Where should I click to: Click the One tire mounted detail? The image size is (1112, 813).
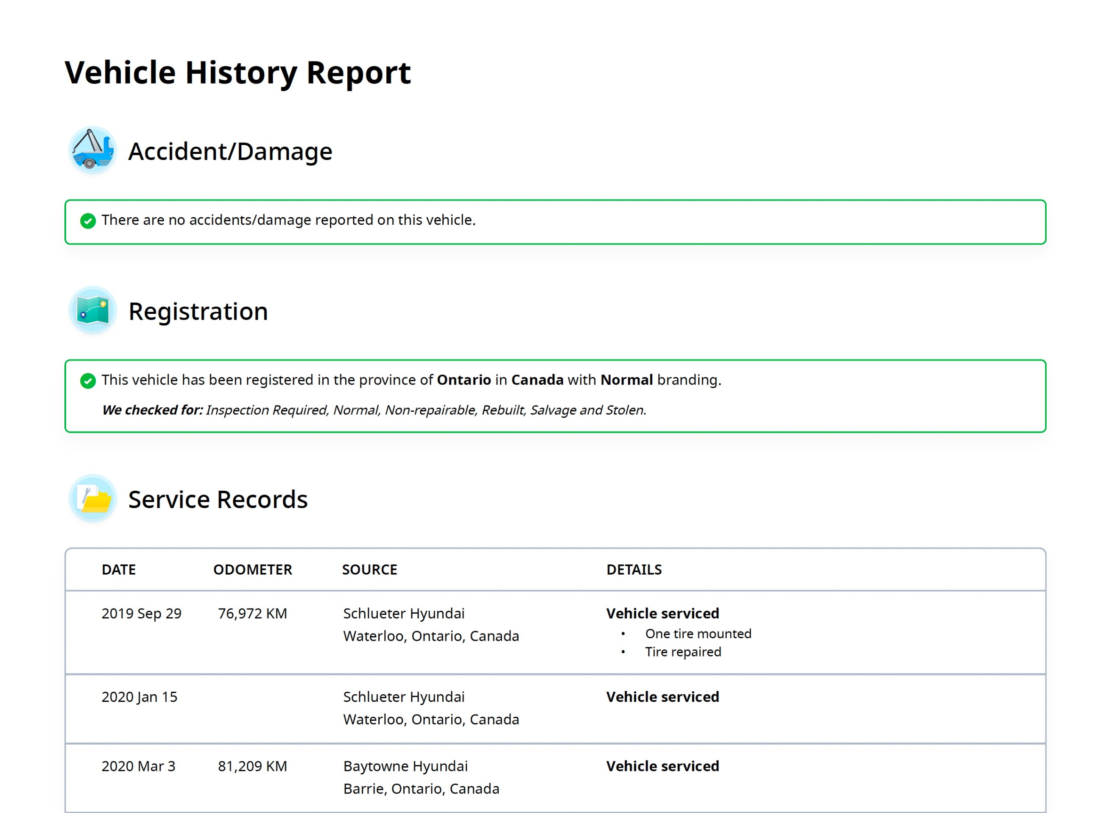(698, 633)
